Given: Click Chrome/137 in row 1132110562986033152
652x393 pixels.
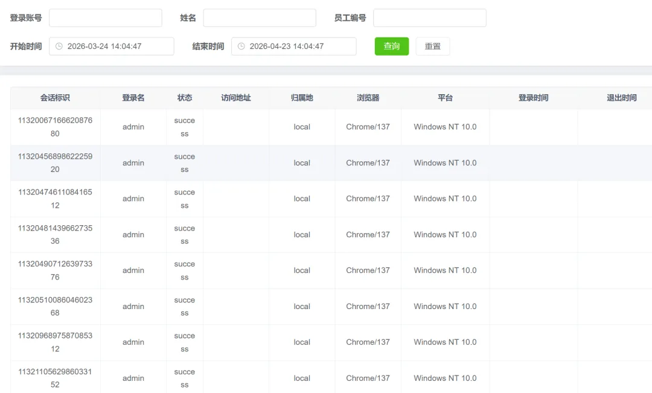Looking at the screenshot, I should 368,378.
